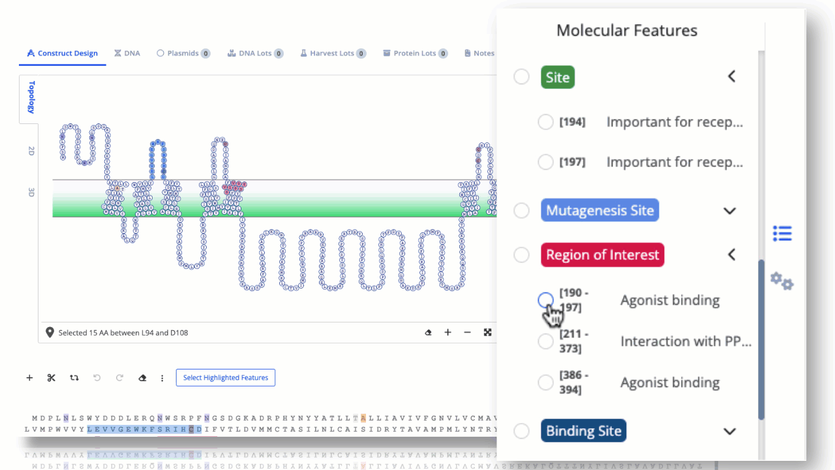Select the [190 - 197] Agonist binding radio button
This screenshot has width=835, height=470.
545,300
